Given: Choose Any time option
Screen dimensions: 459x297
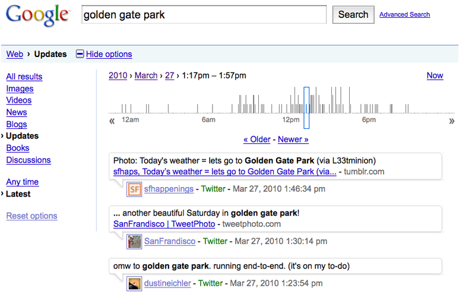Looking at the screenshot, I should click(22, 182).
